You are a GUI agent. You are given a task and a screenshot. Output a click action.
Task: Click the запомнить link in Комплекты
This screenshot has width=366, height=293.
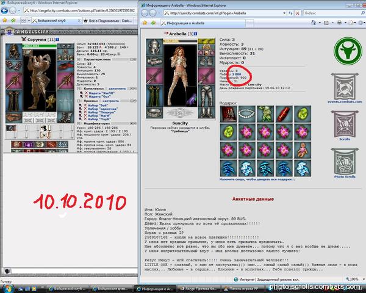click(117, 89)
